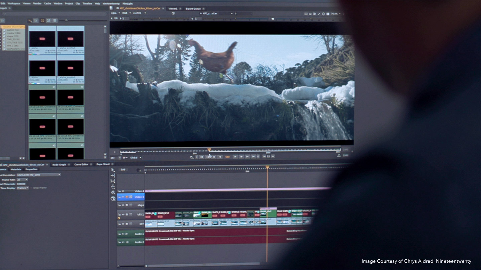
Task: Switch project bin to list view icon
Action: click(x=55, y=21)
